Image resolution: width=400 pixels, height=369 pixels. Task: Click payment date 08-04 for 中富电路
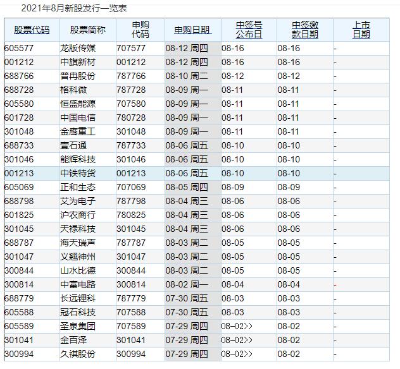coord(289,284)
